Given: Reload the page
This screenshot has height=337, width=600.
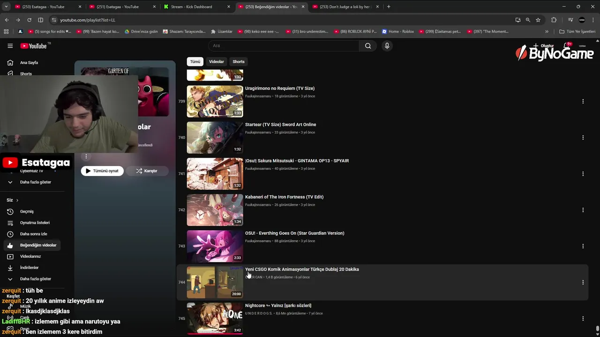Looking at the screenshot, I should point(29,20).
